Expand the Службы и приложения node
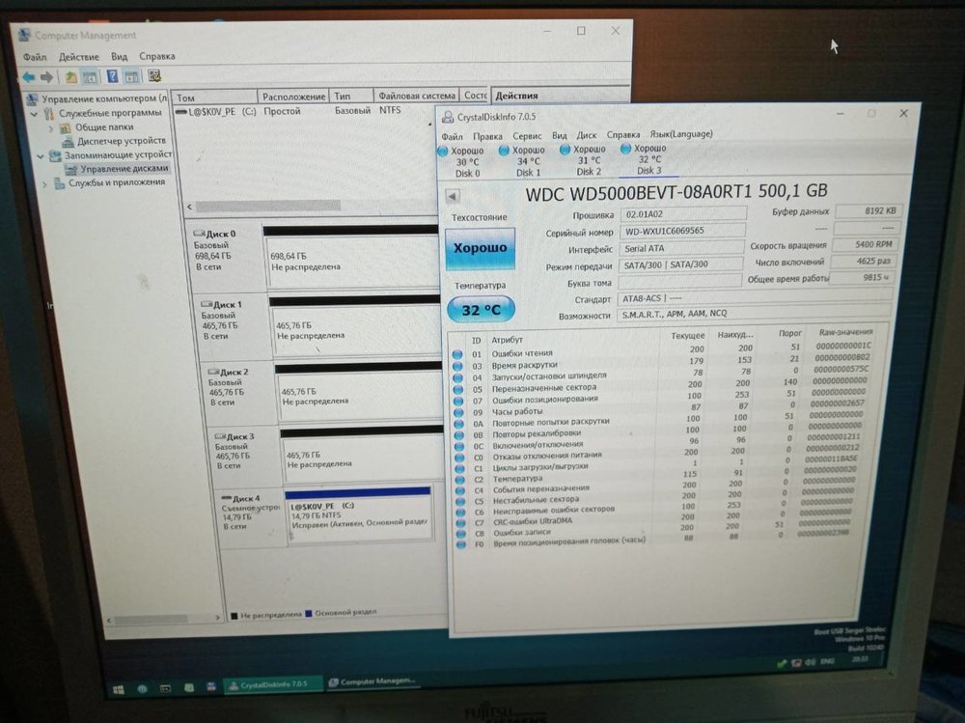 [43, 182]
